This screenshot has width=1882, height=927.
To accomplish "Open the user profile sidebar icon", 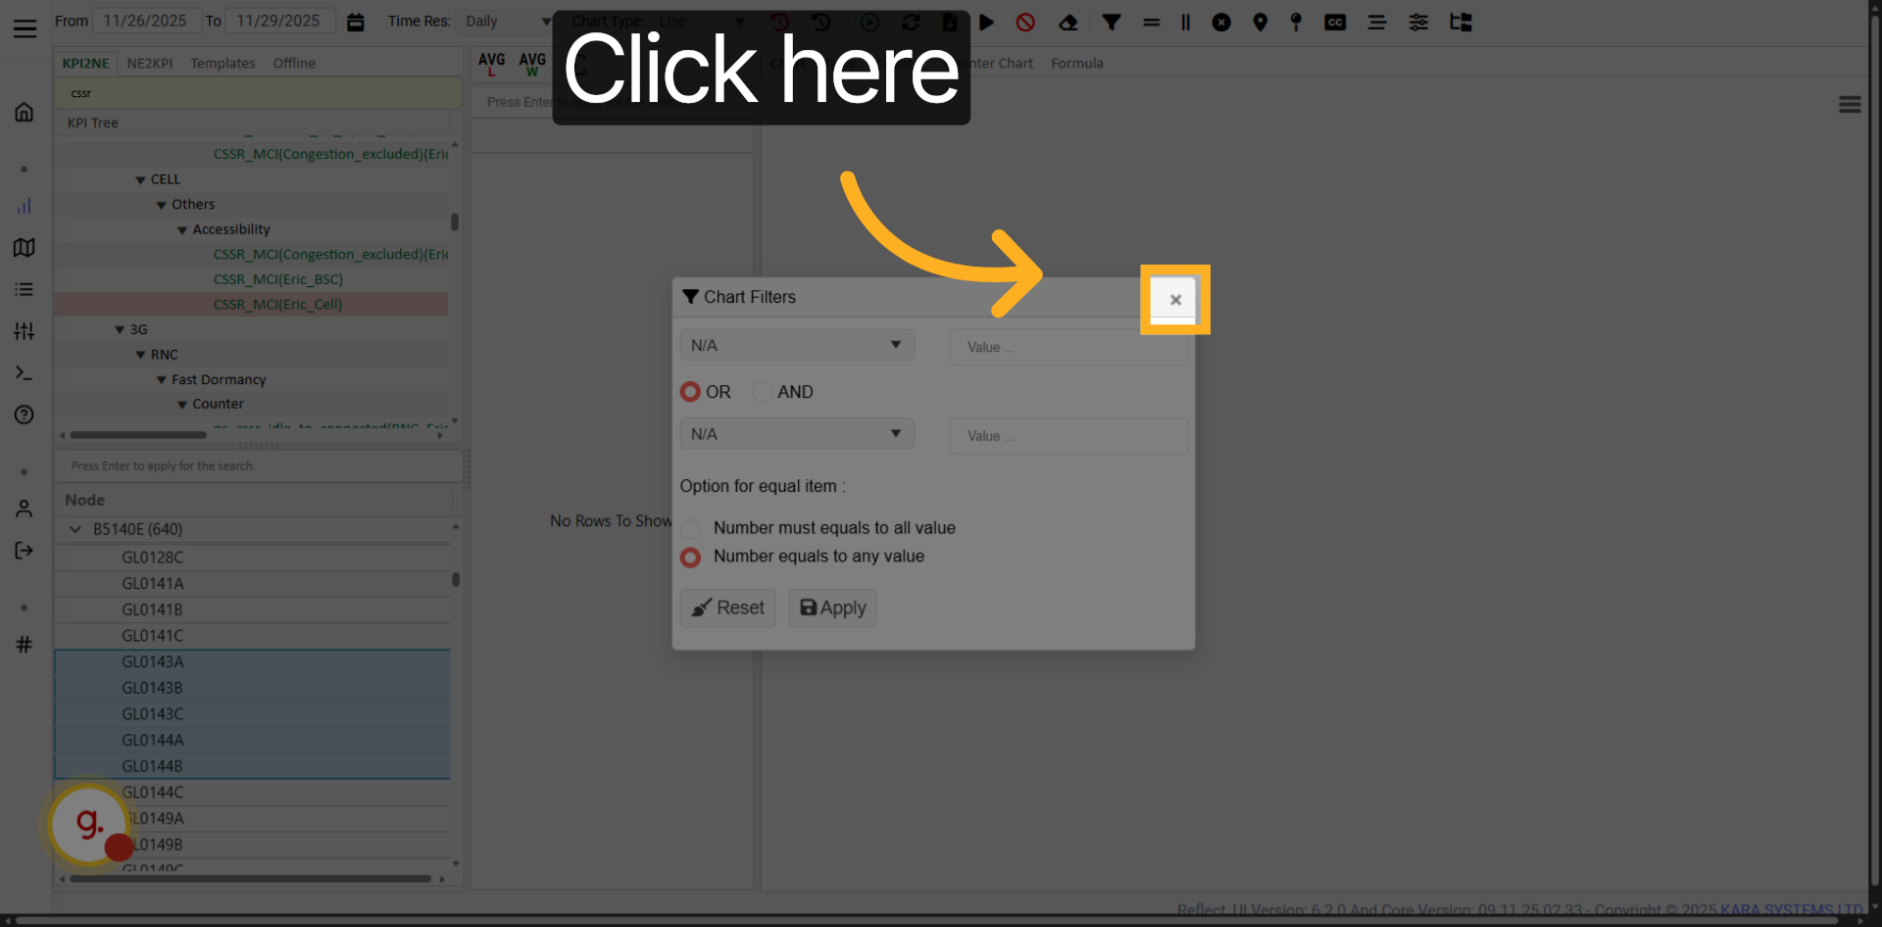I will (x=25, y=509).
